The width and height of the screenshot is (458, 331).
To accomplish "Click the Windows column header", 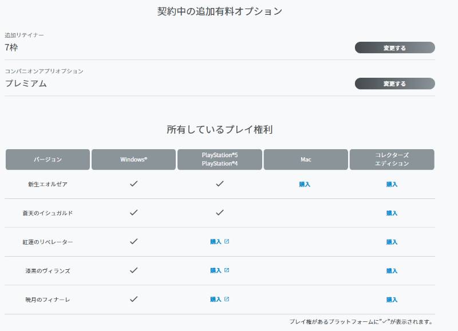I will [x=133, y=159].
